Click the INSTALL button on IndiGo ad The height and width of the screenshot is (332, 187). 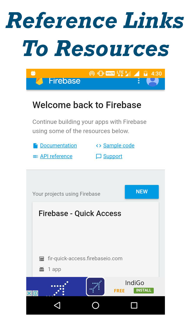144,290
